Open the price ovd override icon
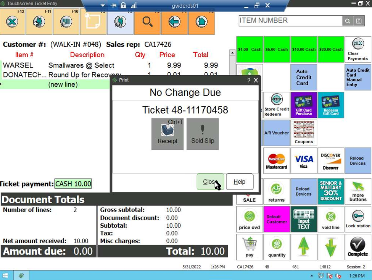Viewport: 372px width, 280px height. coord(250,219)
